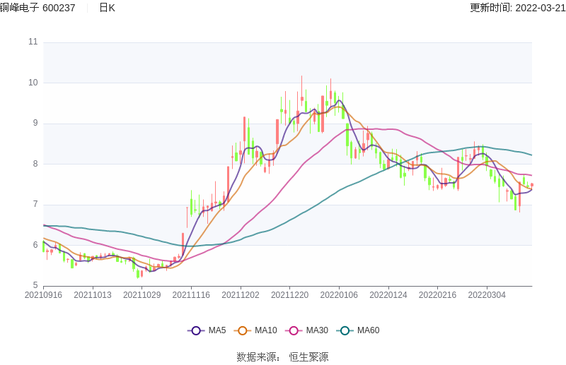The width and height of the screenshot is (566, 365).
Task: Click the MA5 legend text label
Action: coord(217,330)
